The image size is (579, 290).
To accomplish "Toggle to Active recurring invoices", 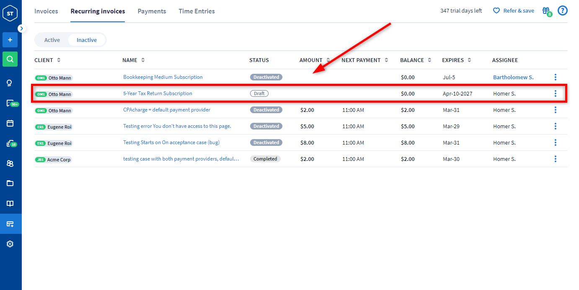I will 52,40.
